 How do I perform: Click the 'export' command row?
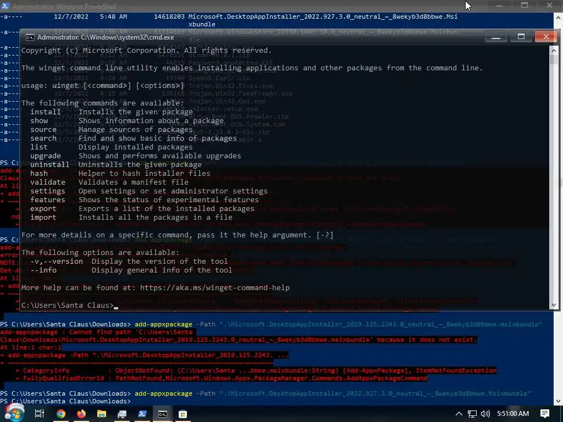(x=142, y=208)
